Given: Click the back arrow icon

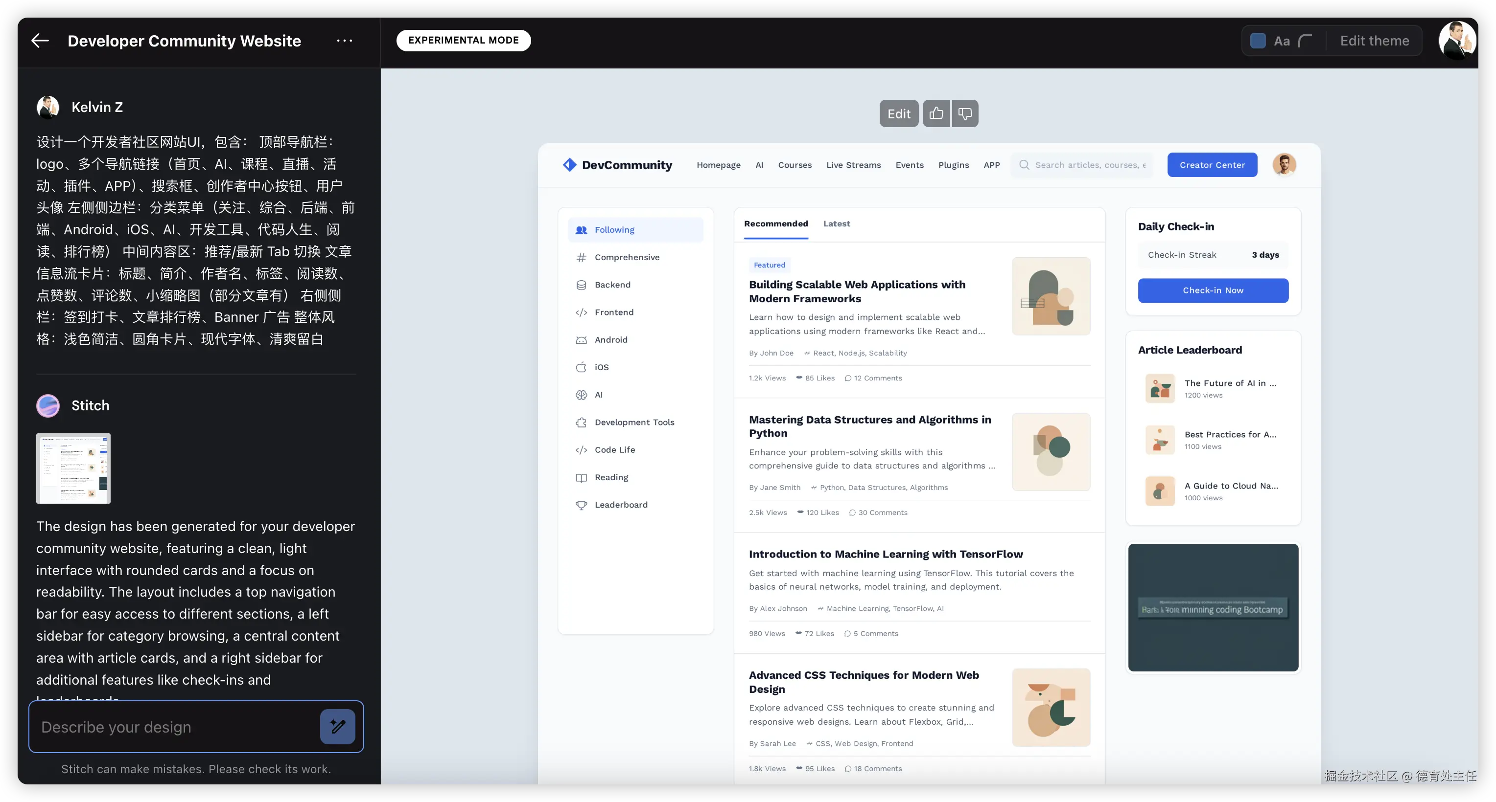Looking at the screenshot, I should click(x=40, y=41).
